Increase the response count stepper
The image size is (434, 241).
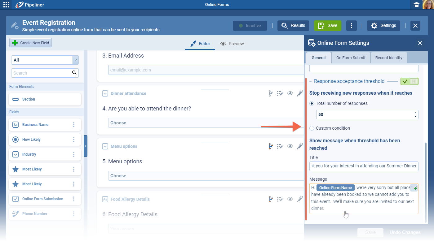(415, 113)
